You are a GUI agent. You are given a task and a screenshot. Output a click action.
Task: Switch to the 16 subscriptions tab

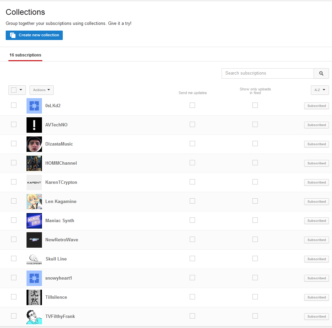click(25, 55)
